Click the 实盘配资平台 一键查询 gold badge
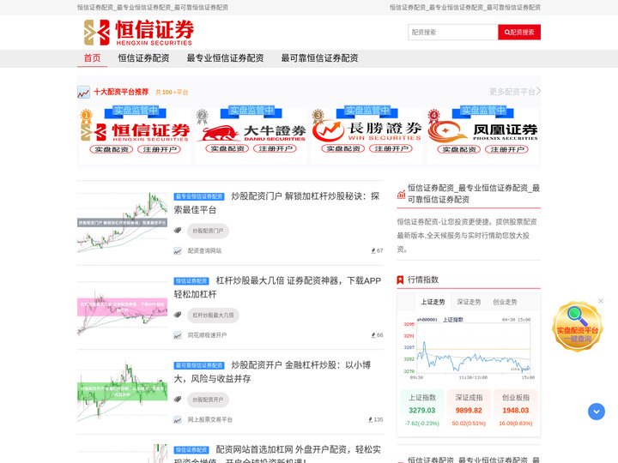This screenshot has width=618, height=463. 578,327
